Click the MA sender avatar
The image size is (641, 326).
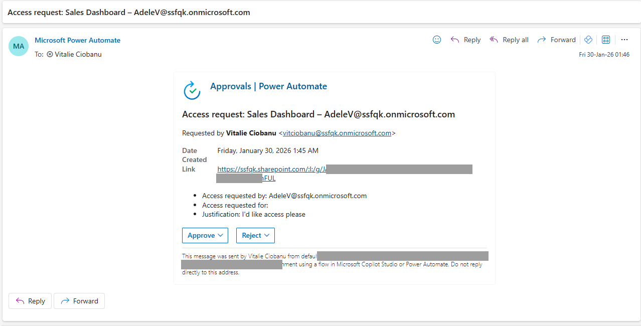[x=19, y=46]
